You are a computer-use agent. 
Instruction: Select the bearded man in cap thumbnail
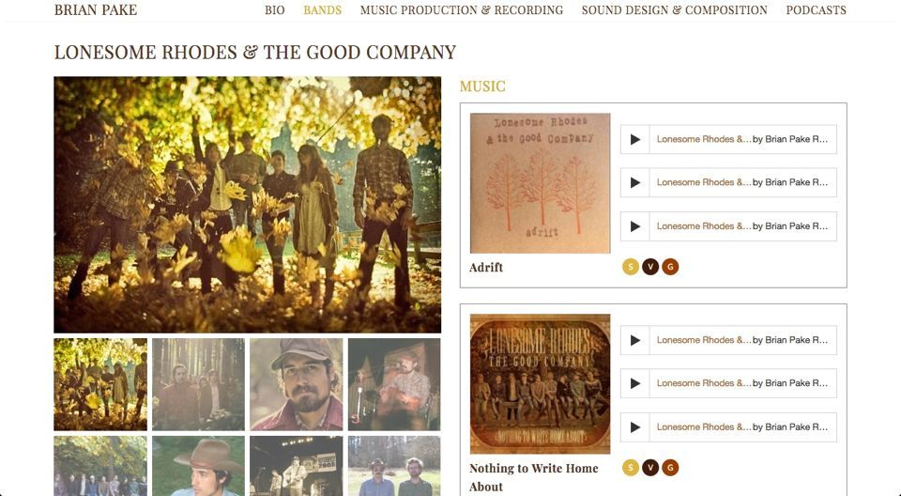click(x=296, y=384)
